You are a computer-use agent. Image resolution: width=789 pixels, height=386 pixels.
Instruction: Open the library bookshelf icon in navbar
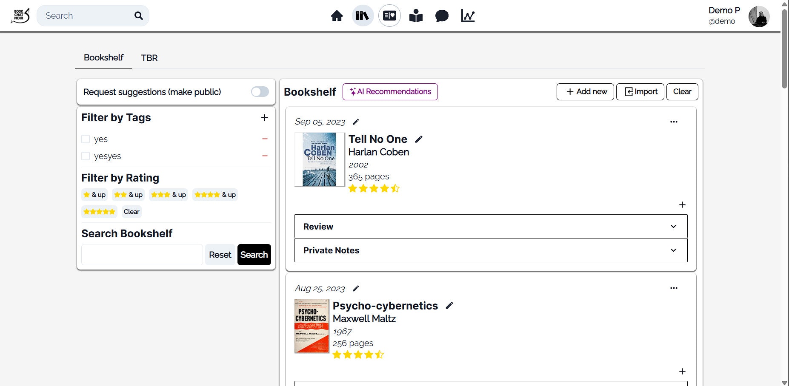click(x=363, y=16)
